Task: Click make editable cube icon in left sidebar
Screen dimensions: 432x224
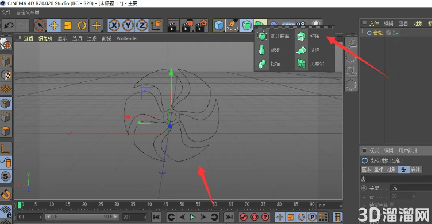Action: coord(6,61)
